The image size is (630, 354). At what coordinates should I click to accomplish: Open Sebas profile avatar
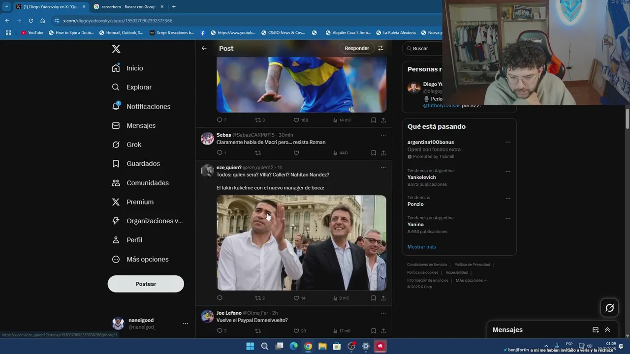point(207,138)
